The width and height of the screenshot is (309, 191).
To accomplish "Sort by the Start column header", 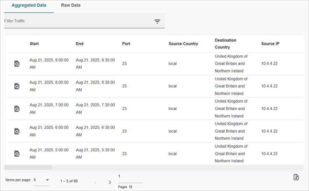I will tap(34, 44).
